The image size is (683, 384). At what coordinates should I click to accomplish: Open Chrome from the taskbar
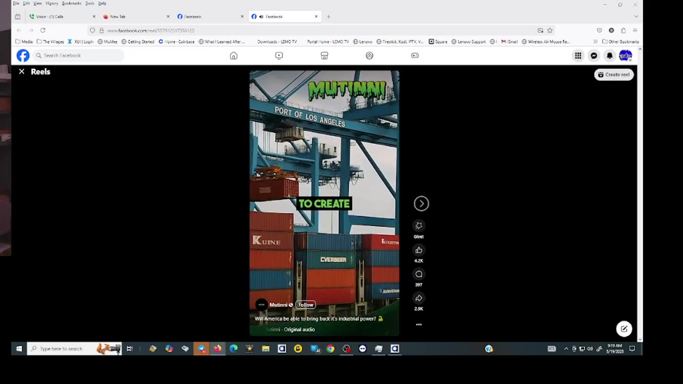tap(330, 349)
